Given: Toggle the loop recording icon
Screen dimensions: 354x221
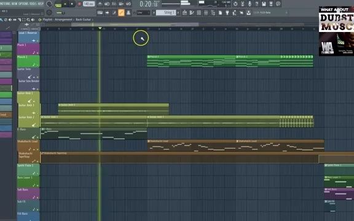Looking at the screenshot, I should 128,4.
